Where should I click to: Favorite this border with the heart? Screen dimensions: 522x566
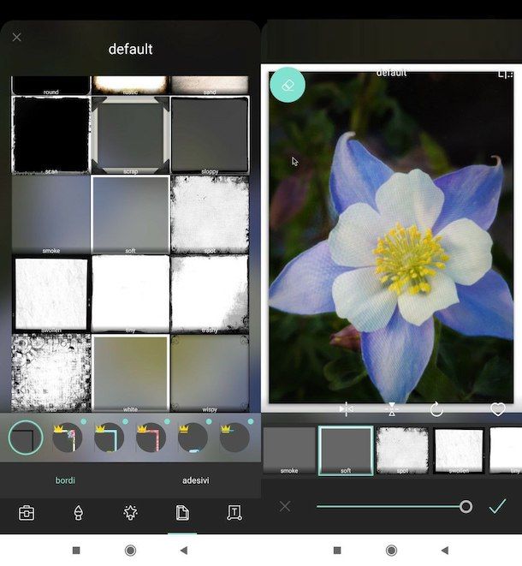(x=498, y=409)
